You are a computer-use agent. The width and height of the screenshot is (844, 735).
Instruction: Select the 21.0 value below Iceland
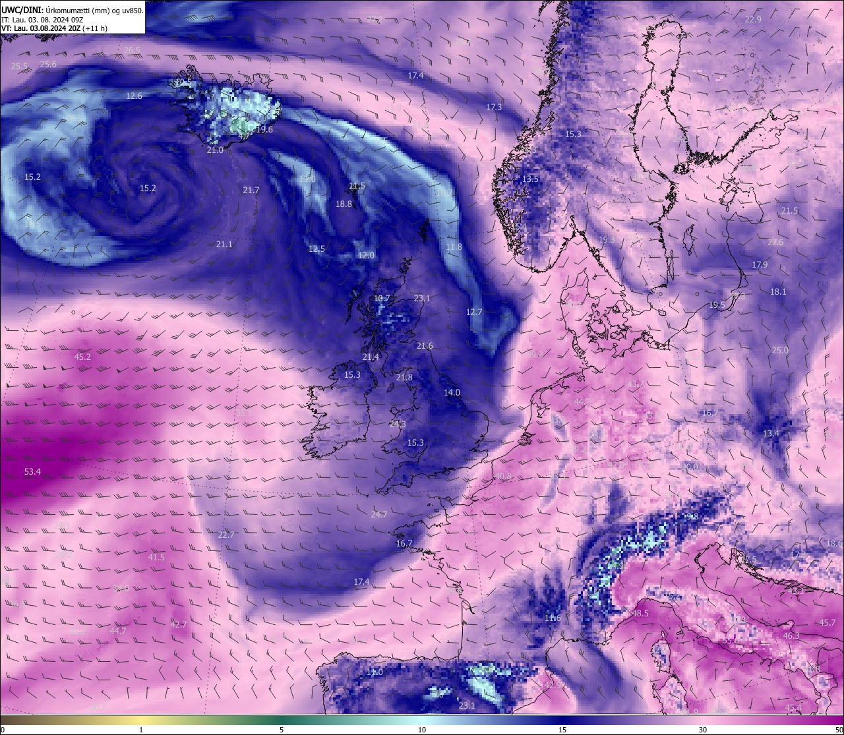pos(215,150)
